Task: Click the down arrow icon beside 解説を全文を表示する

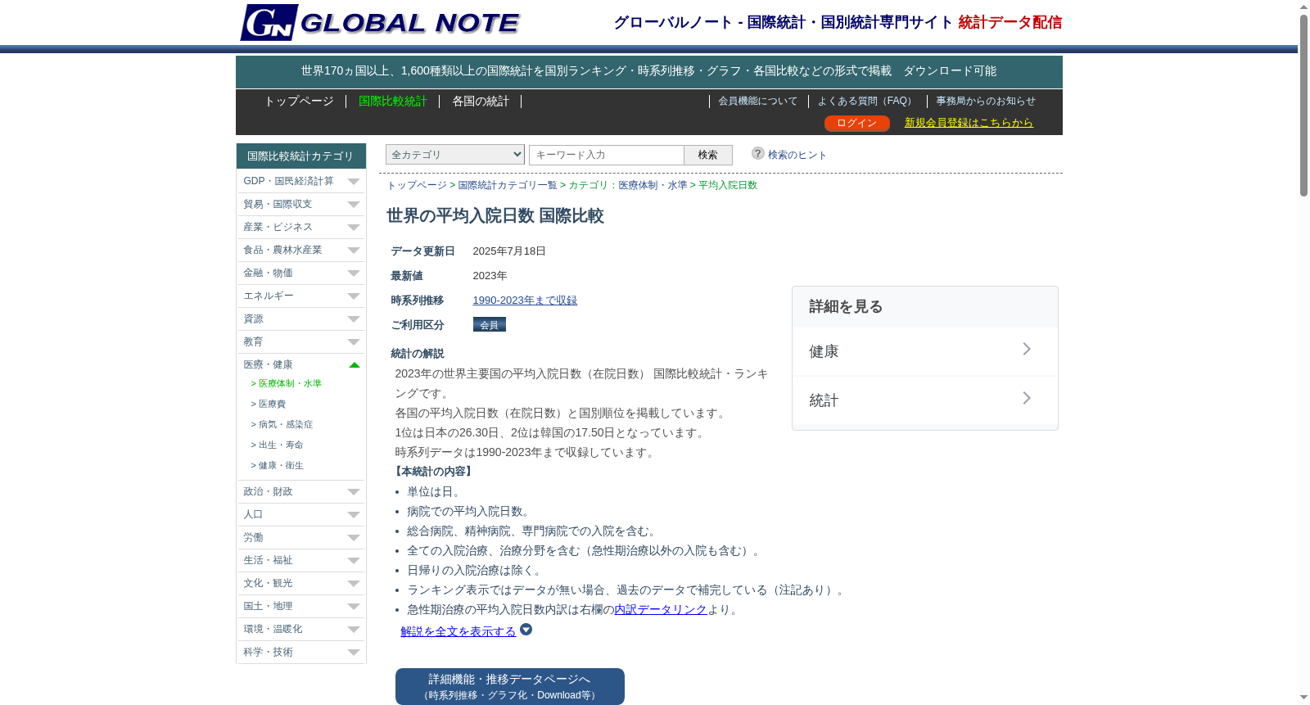Action: pyautogui.click(x=526, y=629)
